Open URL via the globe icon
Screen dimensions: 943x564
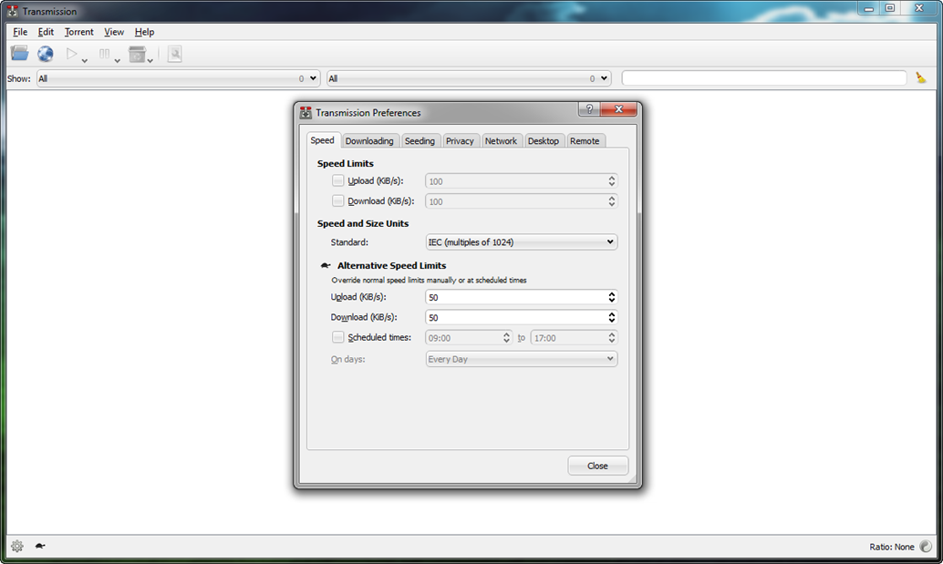coord(45,54)
